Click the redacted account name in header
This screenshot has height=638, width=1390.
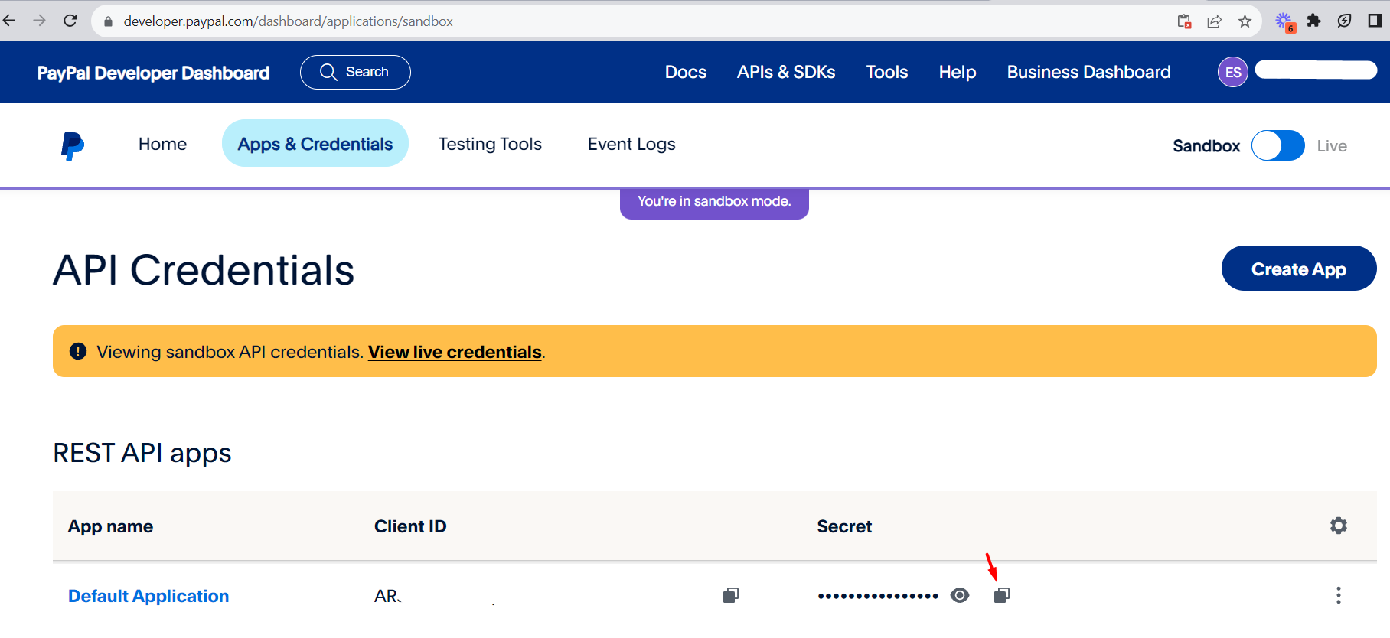tap(1316, 70)
